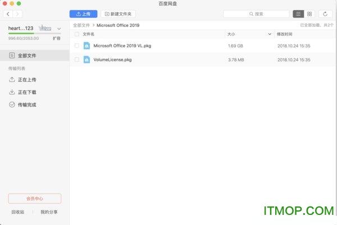Click the 1.69 GB size cell
Screen dimensions: 337x225
pos(235,46)
